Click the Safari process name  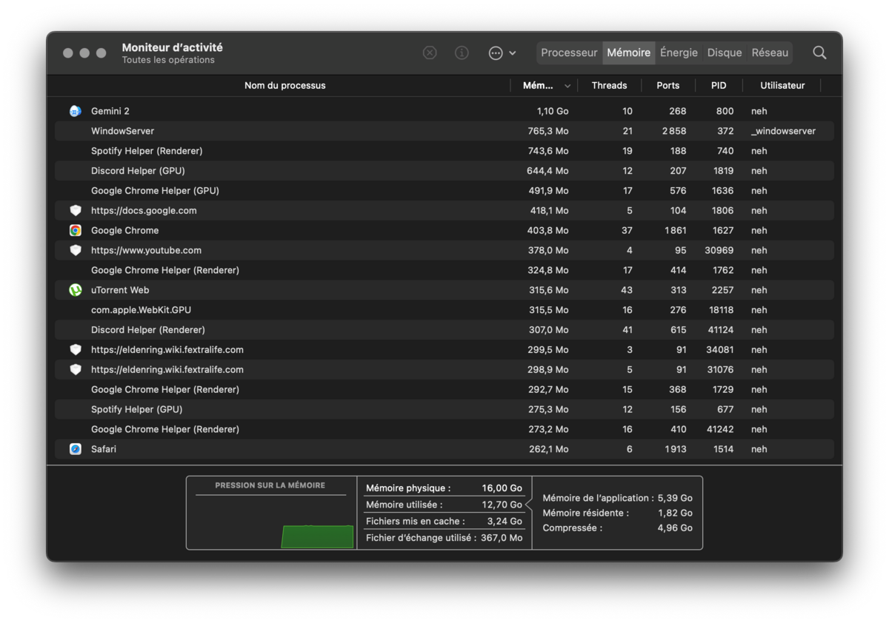point(104,449)
